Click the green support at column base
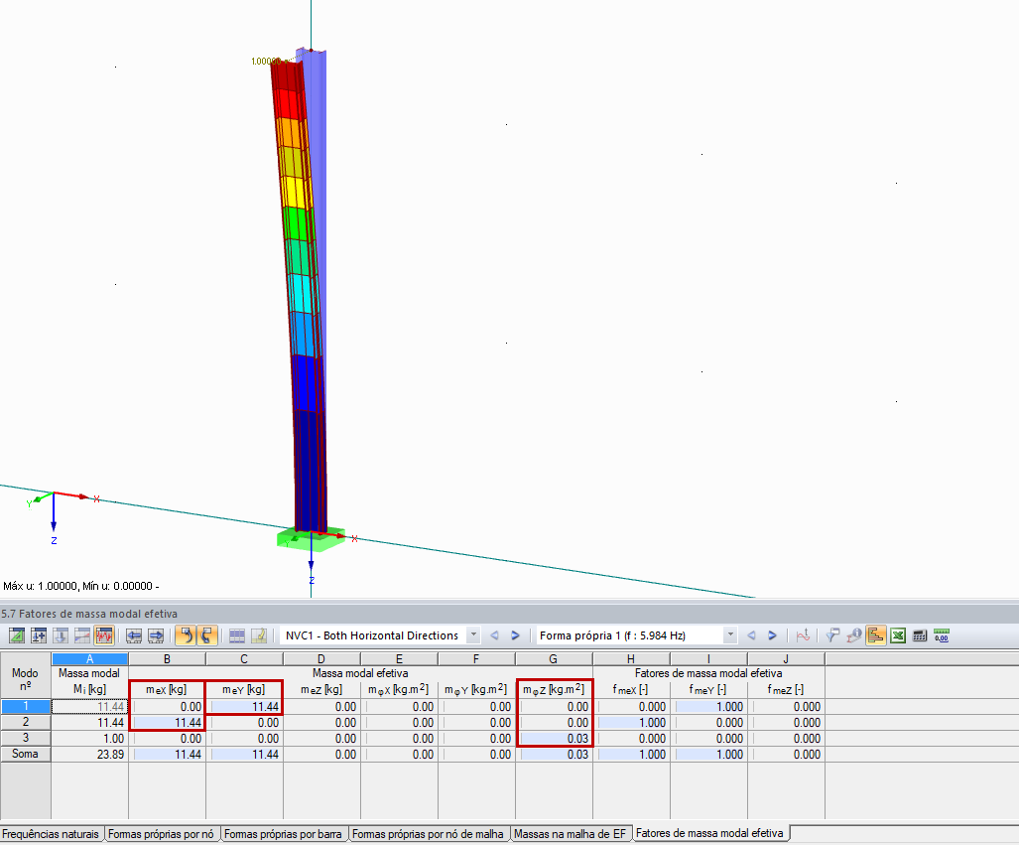Image resolution: width=1019 pixels, height=845 pixels. (x=311, y=539)
